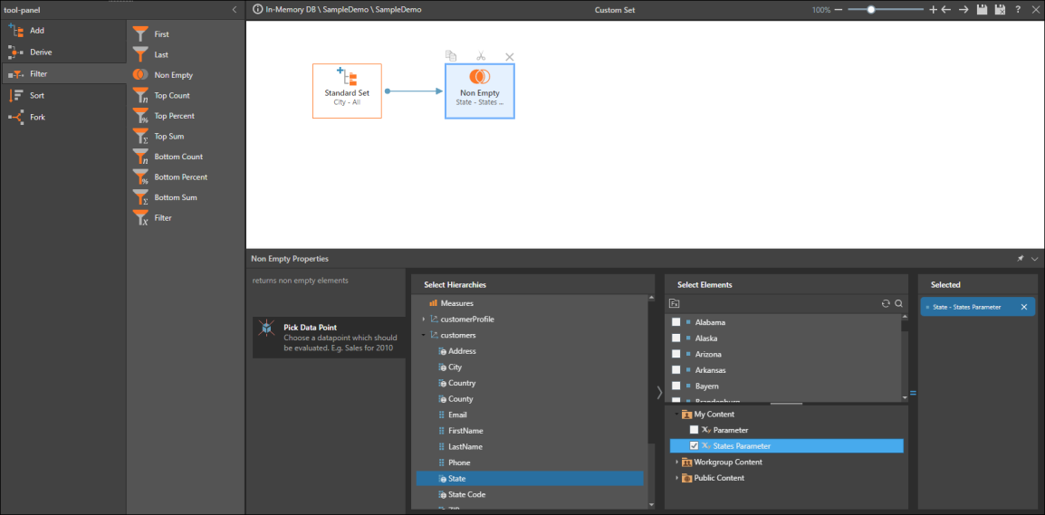
Task: Cut the Non Empty node with scissors
Action: pos(481,57)
